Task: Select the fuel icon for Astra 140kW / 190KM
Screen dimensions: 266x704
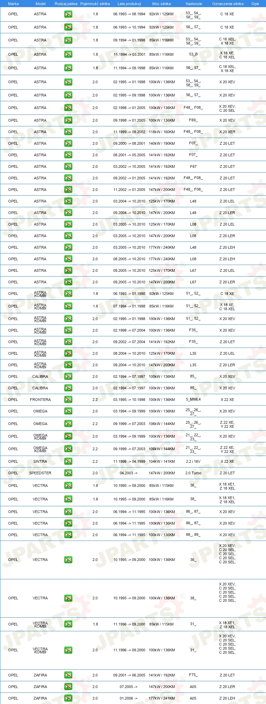Action: [68, 143]
